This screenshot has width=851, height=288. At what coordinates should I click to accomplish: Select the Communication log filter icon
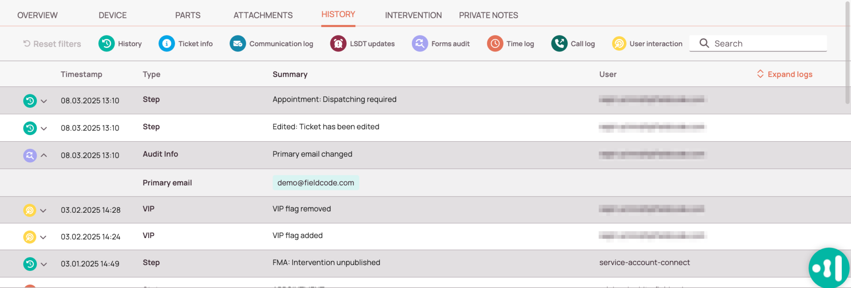[238, 44]
